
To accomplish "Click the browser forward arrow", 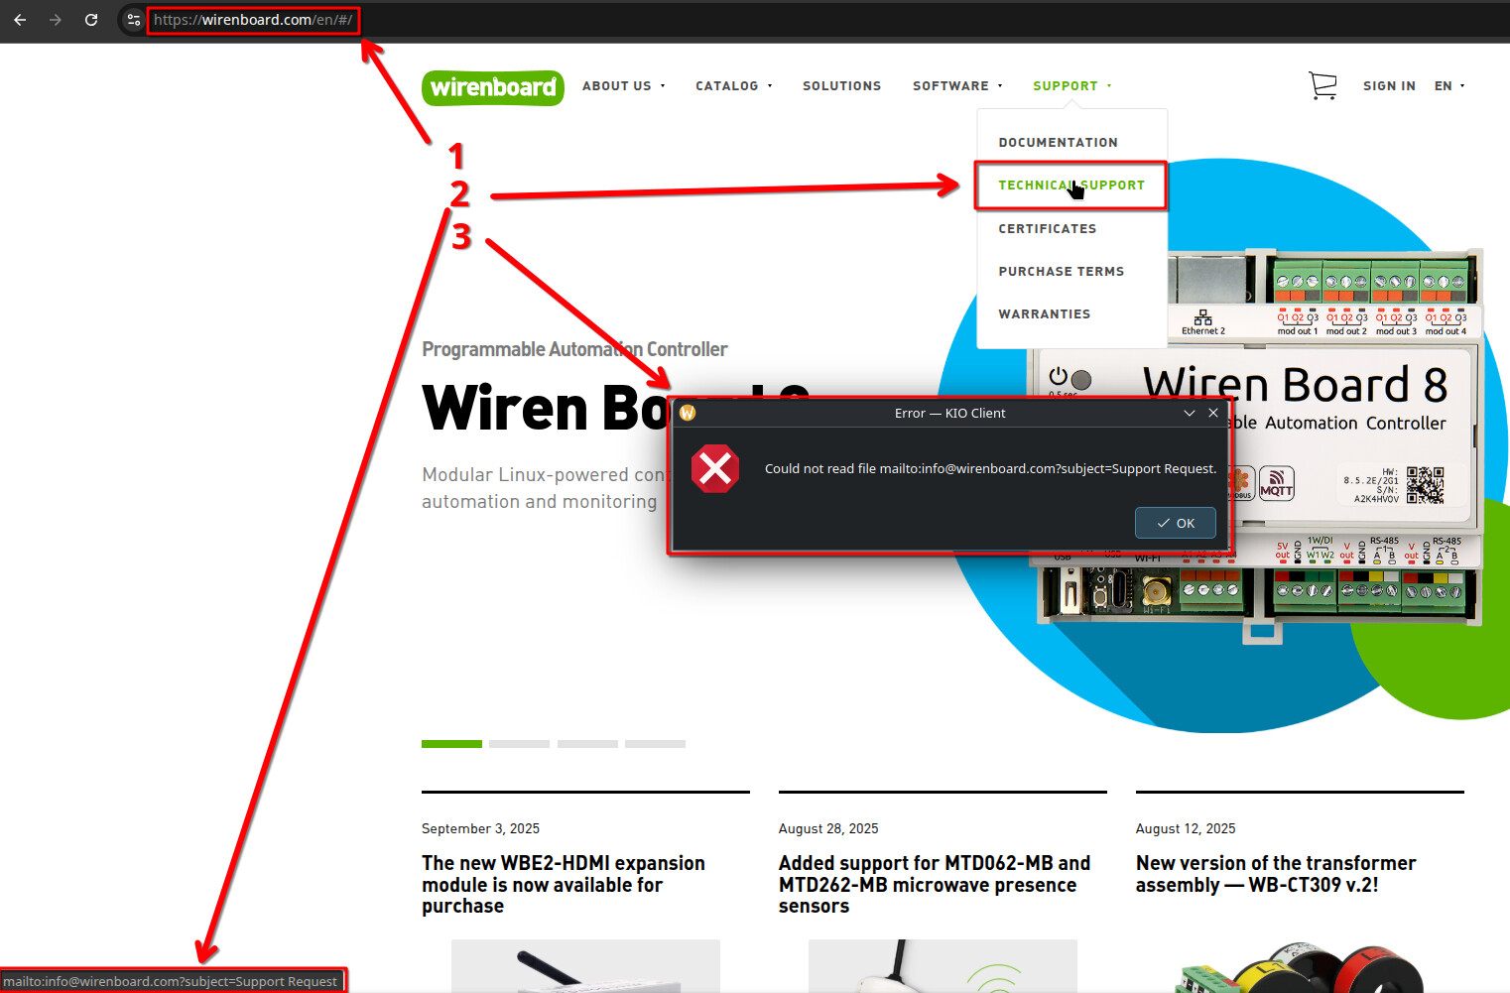I will pyautogui.click(x=56, y=20).
